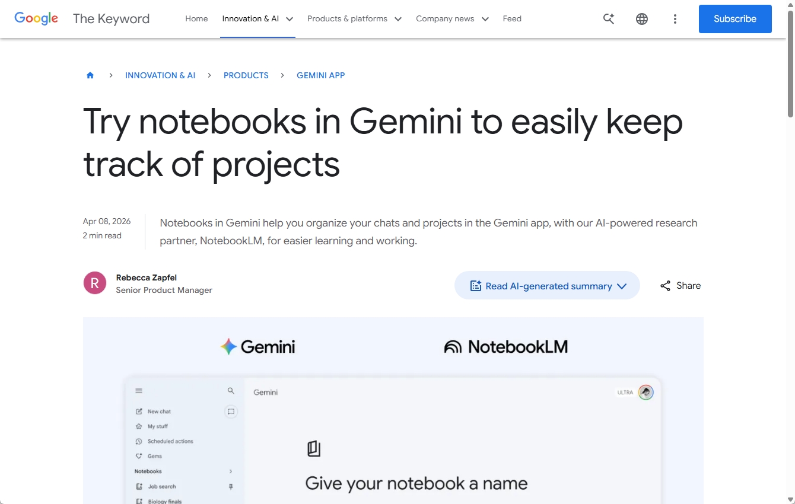The width and height of the screenshot is (795, 504).
Task: Go to the Feed nav item
Action: click(512, 18)
